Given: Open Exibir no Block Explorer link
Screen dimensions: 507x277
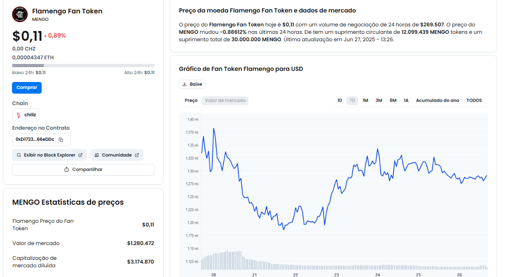Looking at the screenshot, I should (x=49, y=155).
